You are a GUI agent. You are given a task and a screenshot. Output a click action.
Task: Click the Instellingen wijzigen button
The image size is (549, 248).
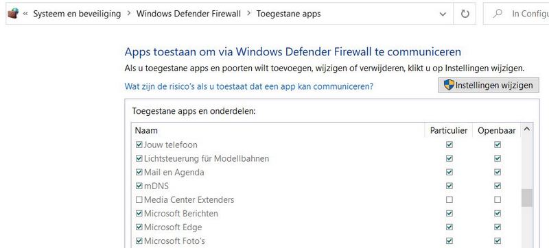coord(489,85)
